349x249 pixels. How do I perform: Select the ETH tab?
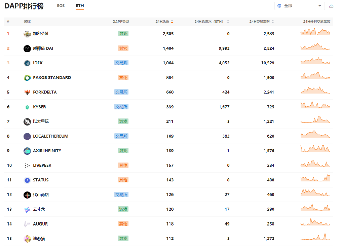[x=80, y=6]
